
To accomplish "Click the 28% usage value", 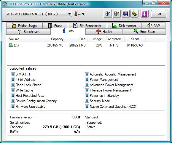I will (99, 45).
